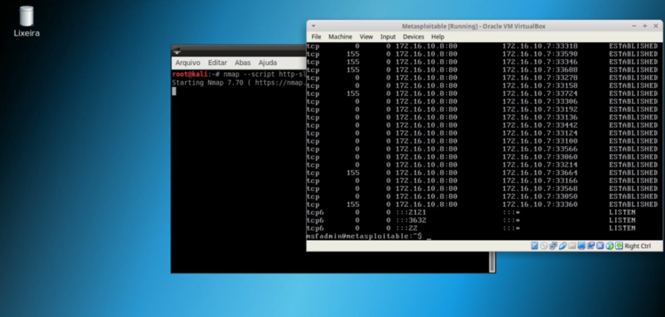Open the File menu in VirtualBox
This screenshot has width=665, height=317.
316,37
